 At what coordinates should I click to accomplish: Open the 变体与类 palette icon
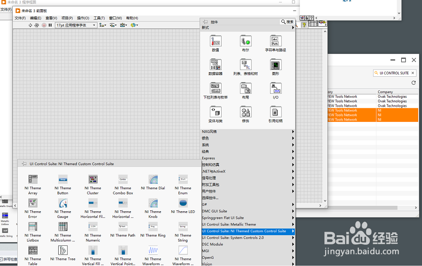(x=216, y=112)
